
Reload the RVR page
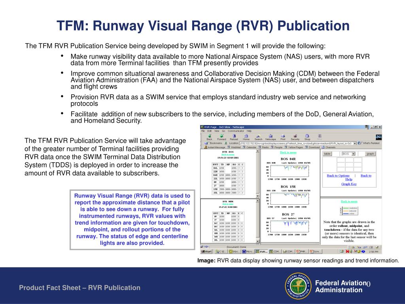(234, 137)
